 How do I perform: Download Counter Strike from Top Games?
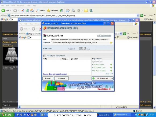tap(111, 65)
